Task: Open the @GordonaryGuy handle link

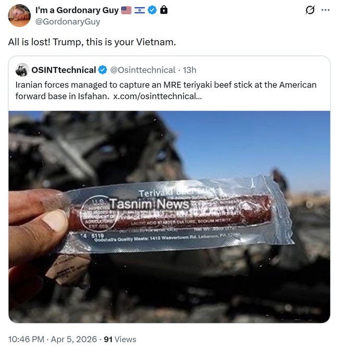Action: pyautogui.click(x=67, y=22)
